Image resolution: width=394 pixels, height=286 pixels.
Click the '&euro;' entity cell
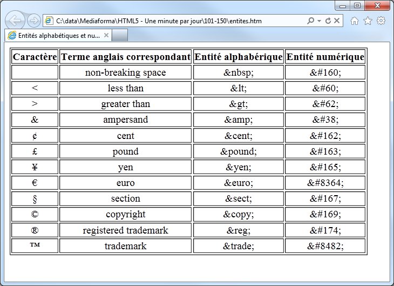point(238,183)
